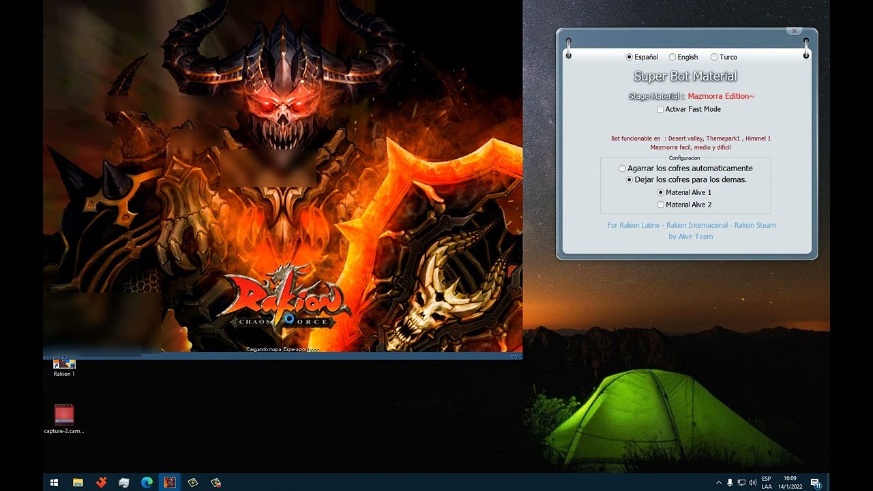Show hidden system tray icons
The image size is (873, 491).
click(x=718, y=482)
